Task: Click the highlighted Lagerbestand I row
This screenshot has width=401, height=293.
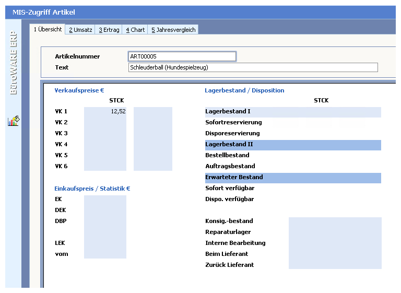Action: coord(292,112)
